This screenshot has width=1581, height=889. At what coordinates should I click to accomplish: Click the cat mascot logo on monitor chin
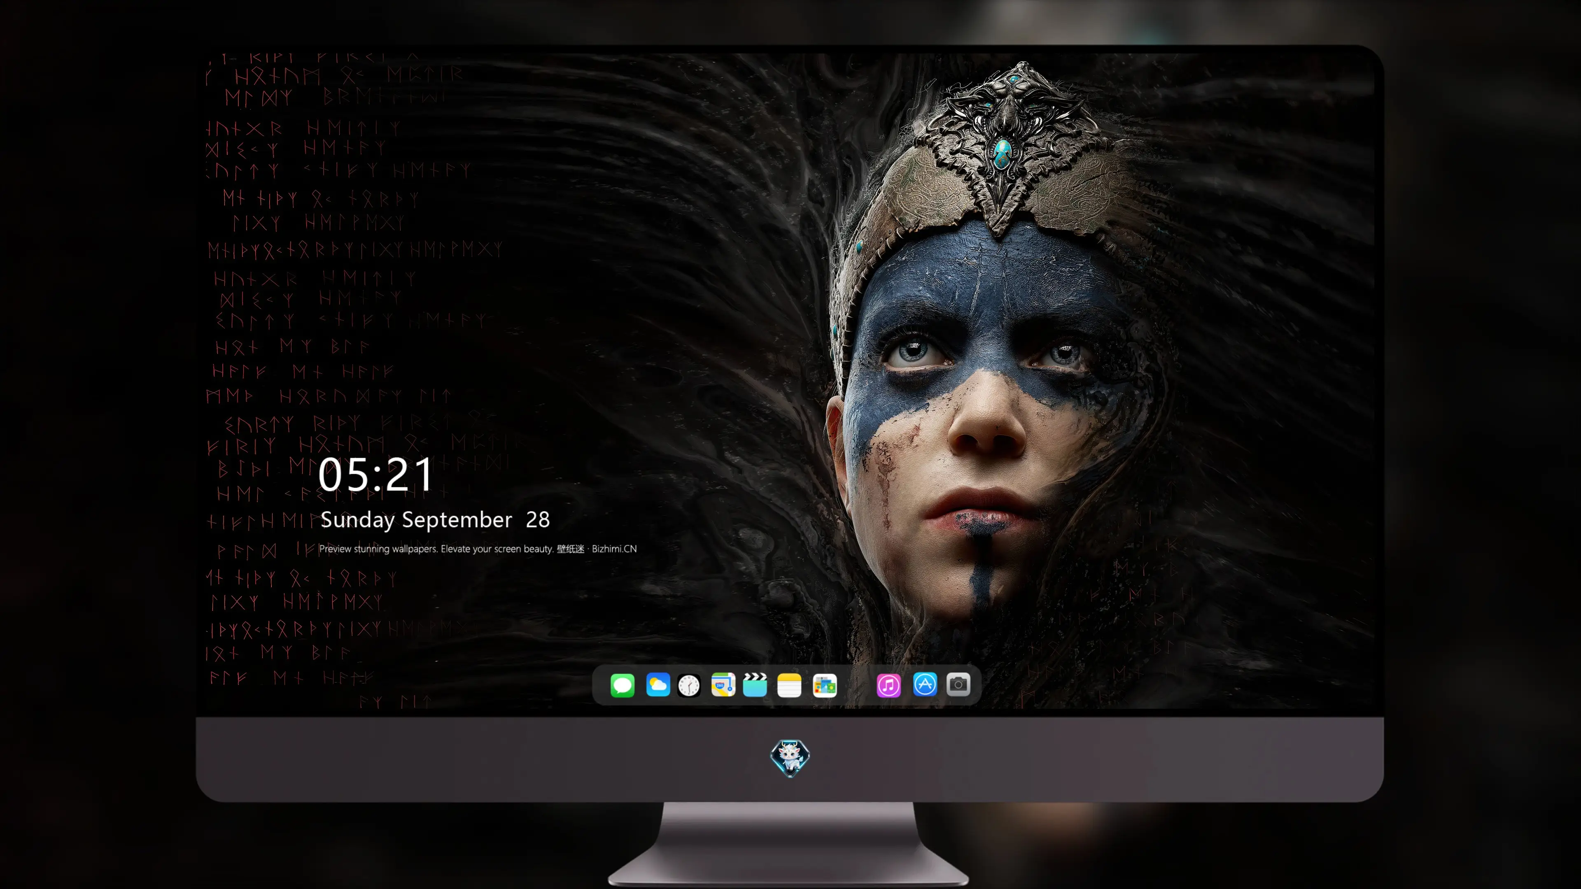click(790, 758)
